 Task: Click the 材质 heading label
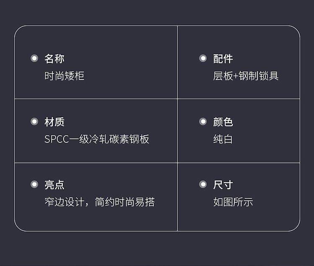click(54, 122)
